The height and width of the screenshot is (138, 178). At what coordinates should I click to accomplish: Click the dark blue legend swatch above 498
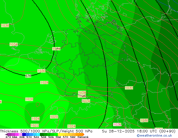pos(24,134)
